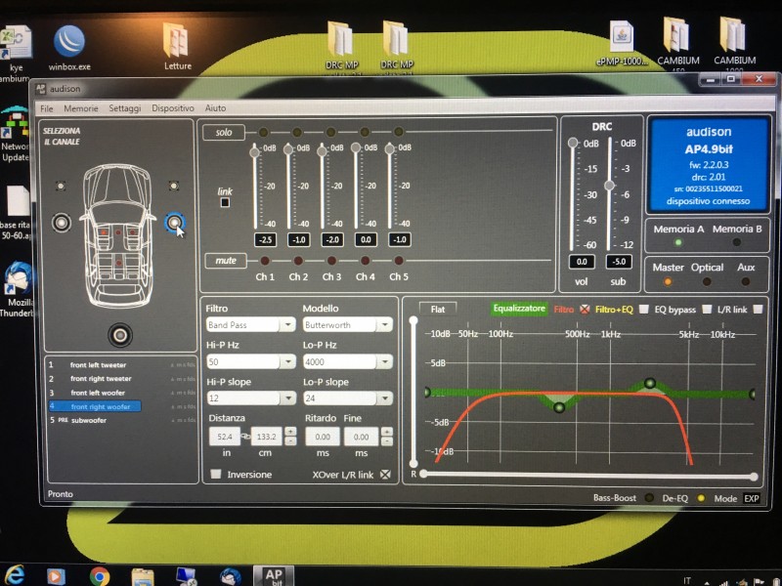Image resolution: width=782 pixels, height=586 pixels.
Task: Open the Dispositivo menu
Action: 173,108
